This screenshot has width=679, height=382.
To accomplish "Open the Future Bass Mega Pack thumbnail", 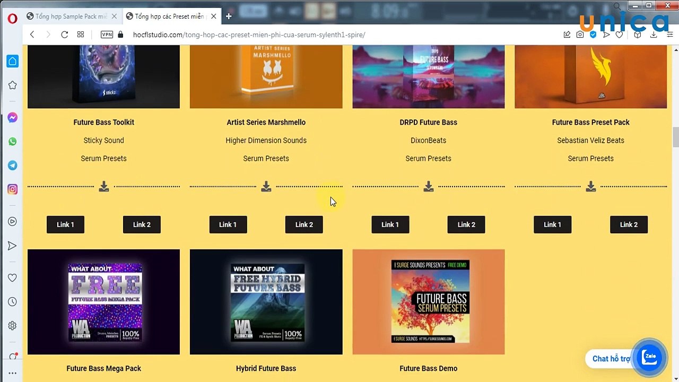I will click(x=104, y=302).
